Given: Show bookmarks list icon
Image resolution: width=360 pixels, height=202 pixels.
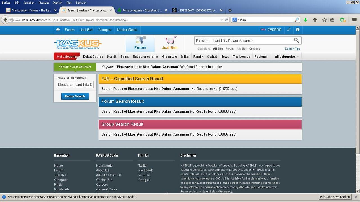Looking at the screenshot, I should coord(332,20).
